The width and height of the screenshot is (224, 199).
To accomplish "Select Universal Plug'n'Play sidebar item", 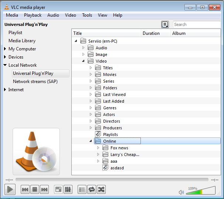I will tap(41, 73).
